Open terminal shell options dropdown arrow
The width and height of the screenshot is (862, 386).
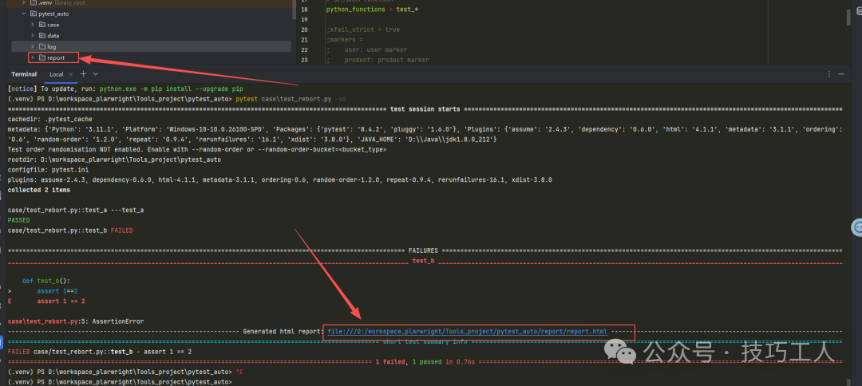point(94,74)
